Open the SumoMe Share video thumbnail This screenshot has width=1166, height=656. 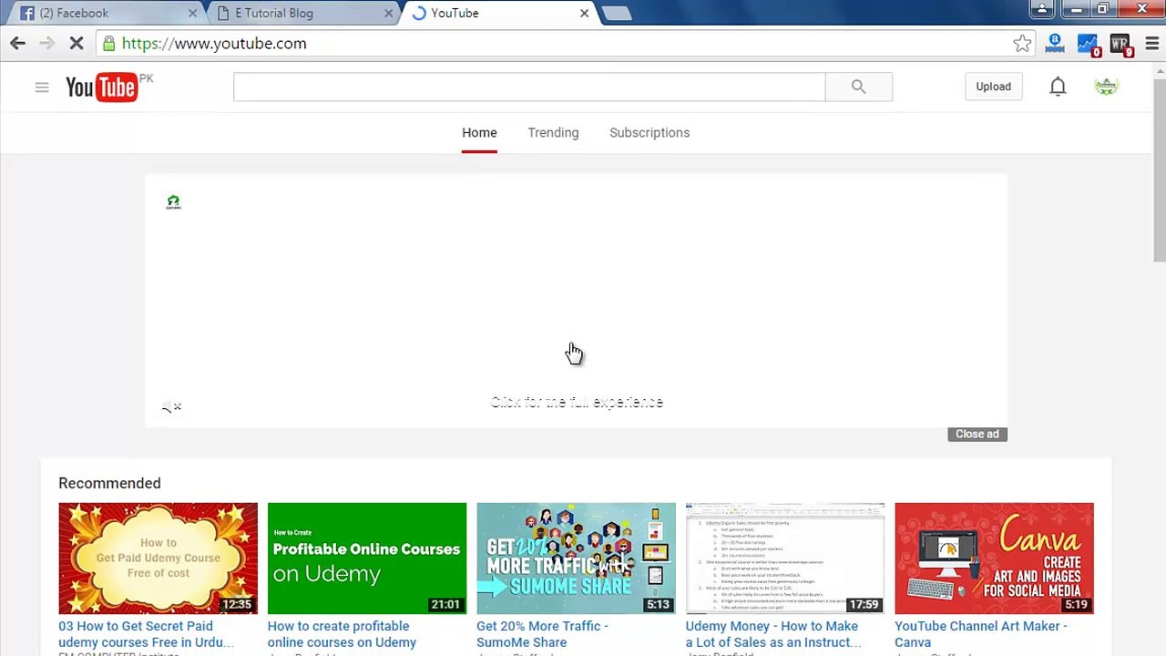point(576,558)
